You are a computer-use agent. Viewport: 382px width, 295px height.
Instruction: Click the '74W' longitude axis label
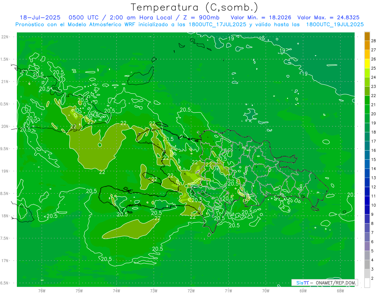tap(117, 291)
